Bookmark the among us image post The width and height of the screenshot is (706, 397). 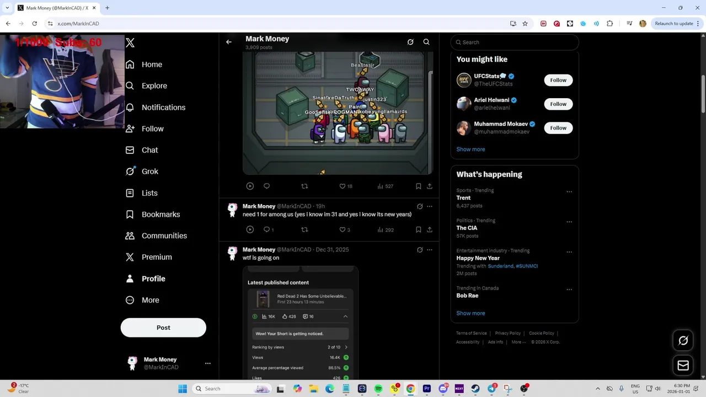(419, 186)
